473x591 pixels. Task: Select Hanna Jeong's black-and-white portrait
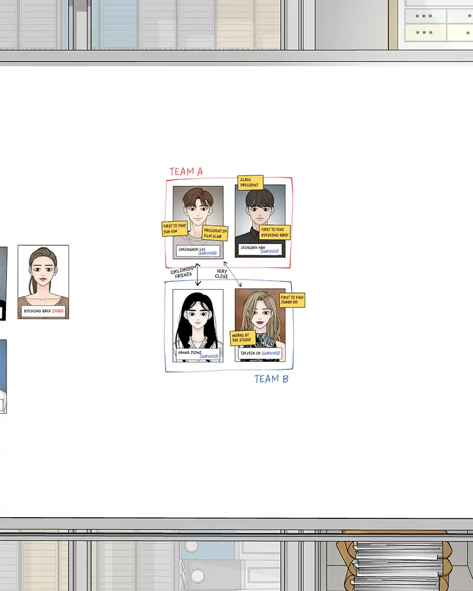click(x=198, y=326)
